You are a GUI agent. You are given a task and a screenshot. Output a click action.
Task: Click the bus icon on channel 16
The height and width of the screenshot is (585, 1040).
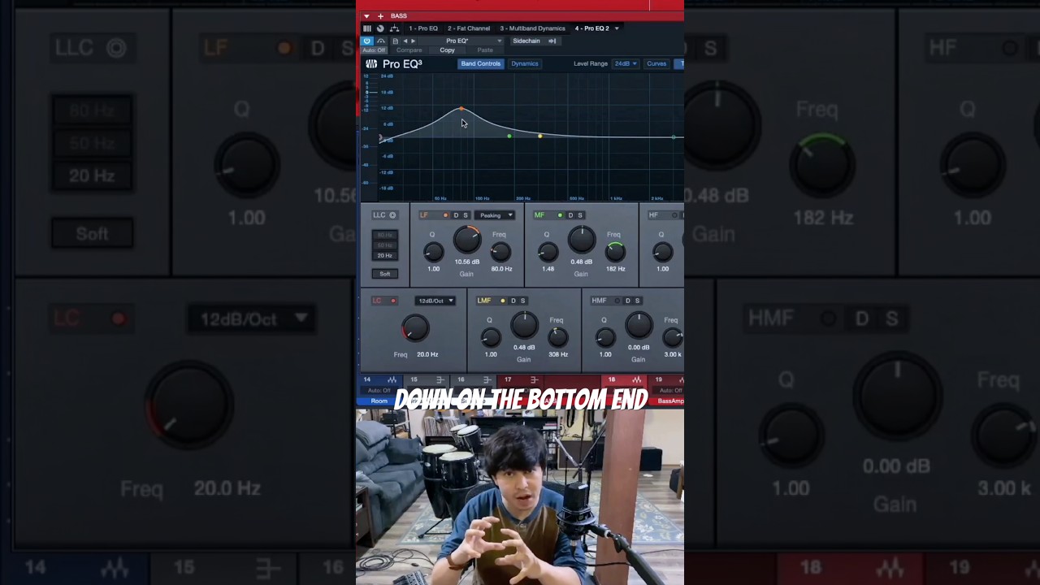pos(487,379)
